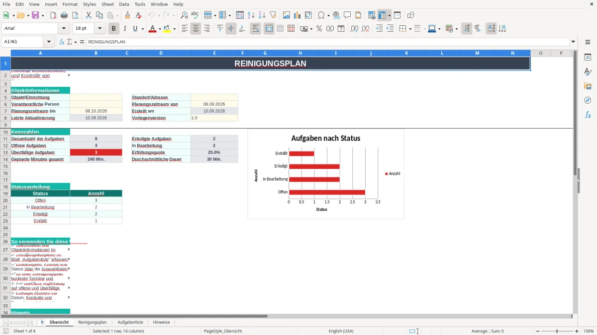The width and height of the screenshot is (597, 335).
Task: Apply the red Font Color swatch
Action: pos(152,29)
